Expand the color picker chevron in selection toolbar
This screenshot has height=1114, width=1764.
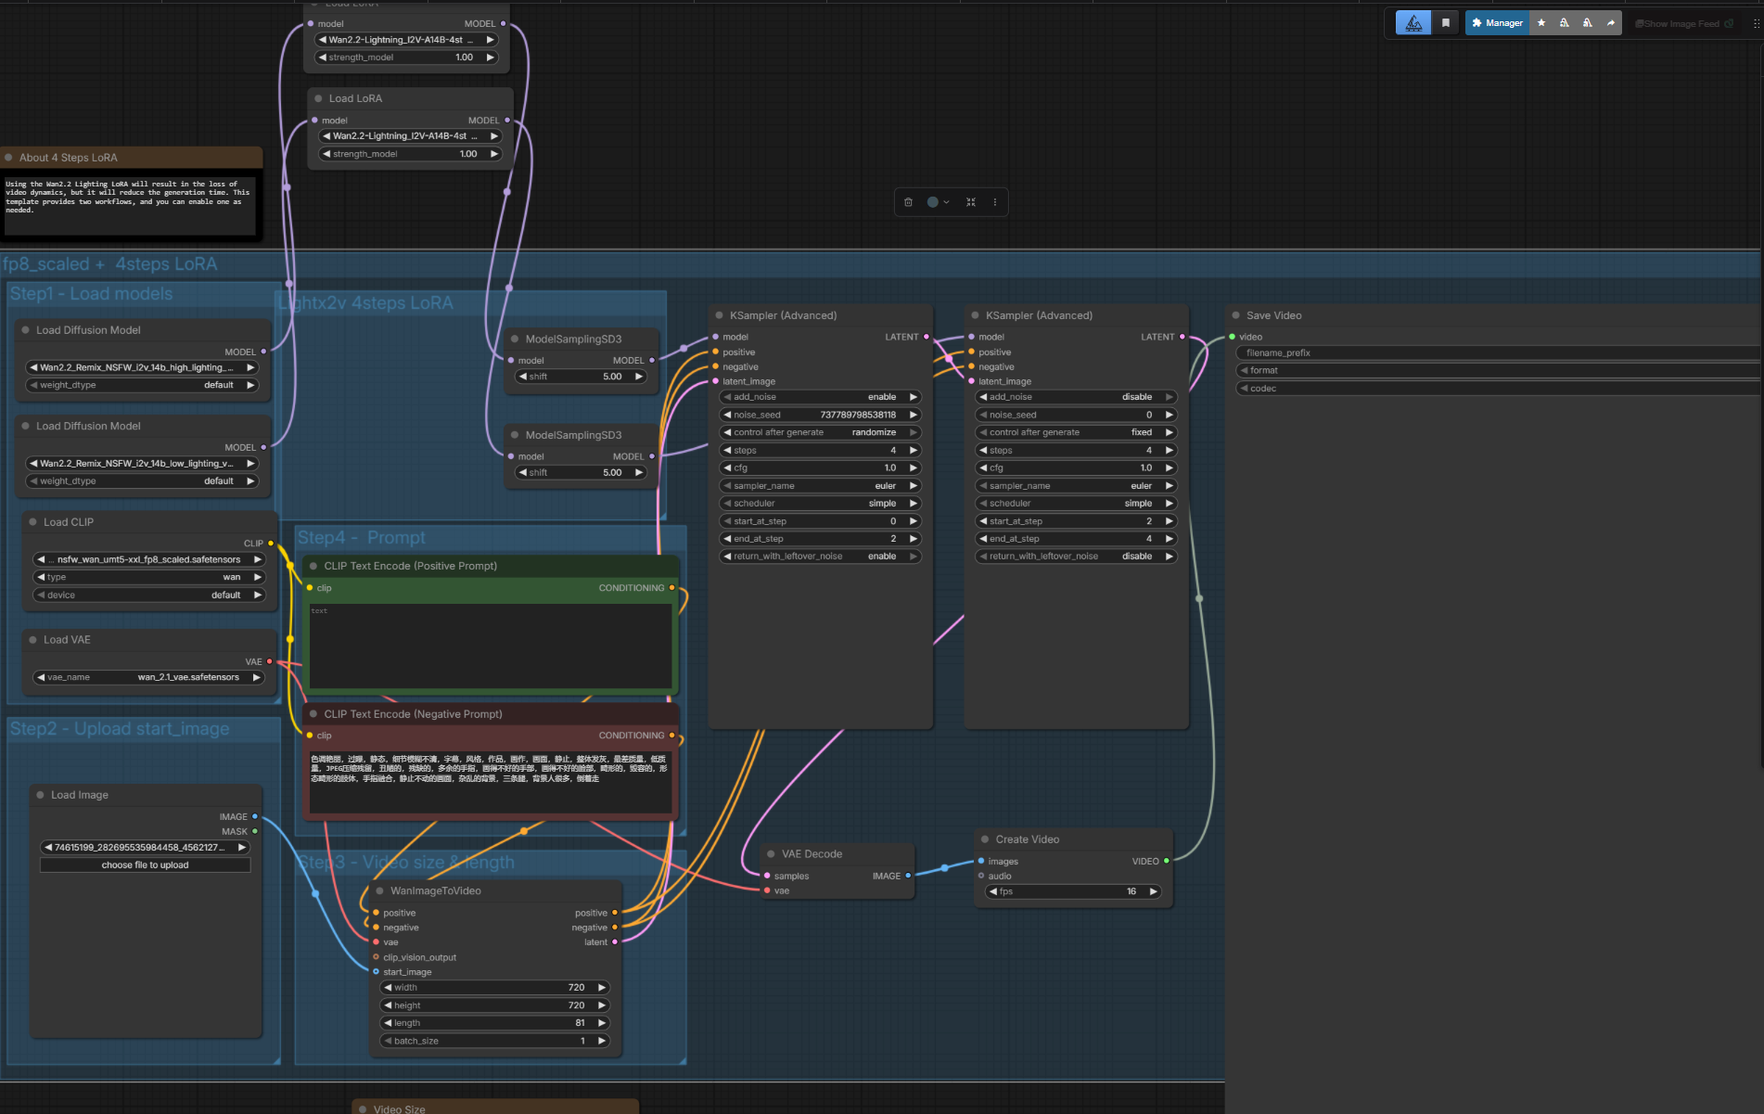click(x=946, y=202)
